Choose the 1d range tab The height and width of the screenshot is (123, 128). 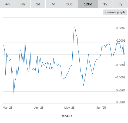click(x=38, y=4)
